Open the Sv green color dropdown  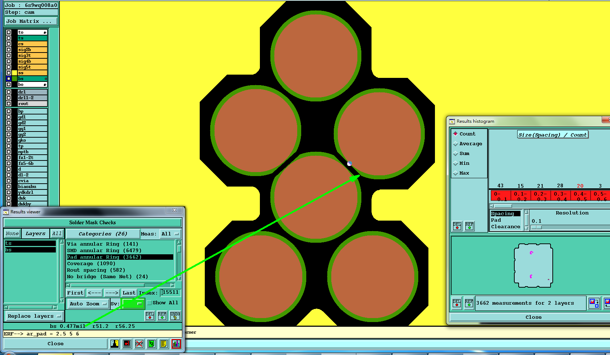(x=133, y=304)
